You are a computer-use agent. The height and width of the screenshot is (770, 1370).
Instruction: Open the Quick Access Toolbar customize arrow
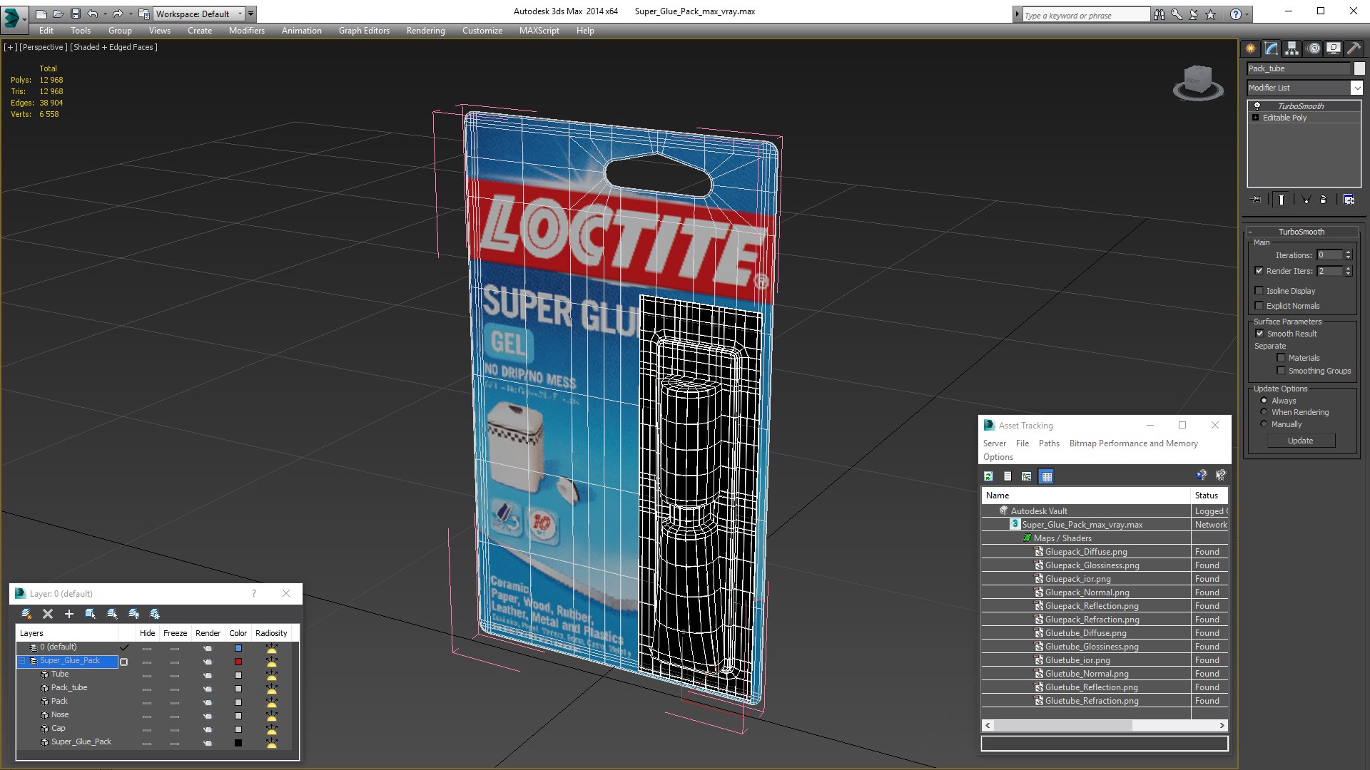[x=251, y=14]
